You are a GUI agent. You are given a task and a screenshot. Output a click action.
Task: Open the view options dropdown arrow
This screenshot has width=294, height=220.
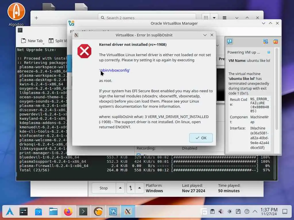(x=214, y=18)
